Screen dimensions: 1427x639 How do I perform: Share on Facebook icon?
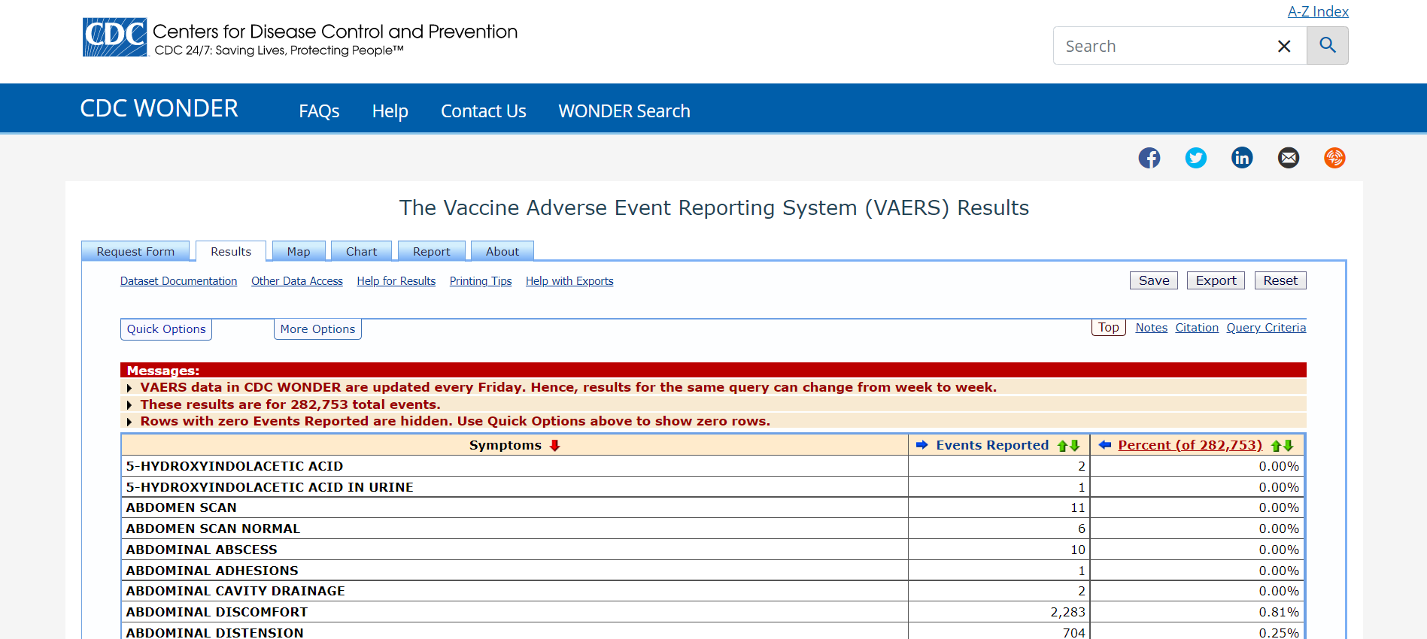coord(1149,158)
